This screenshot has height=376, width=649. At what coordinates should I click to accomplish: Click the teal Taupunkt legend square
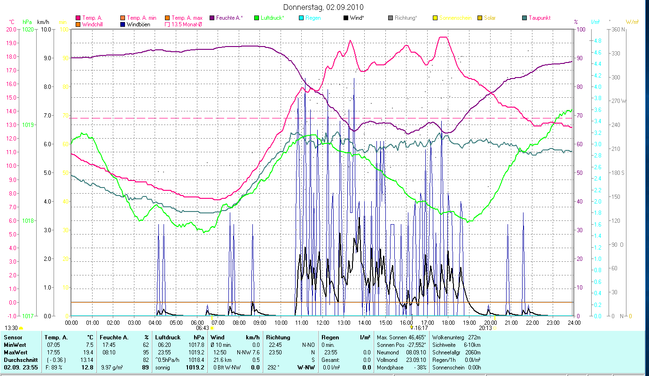[524, 18]
